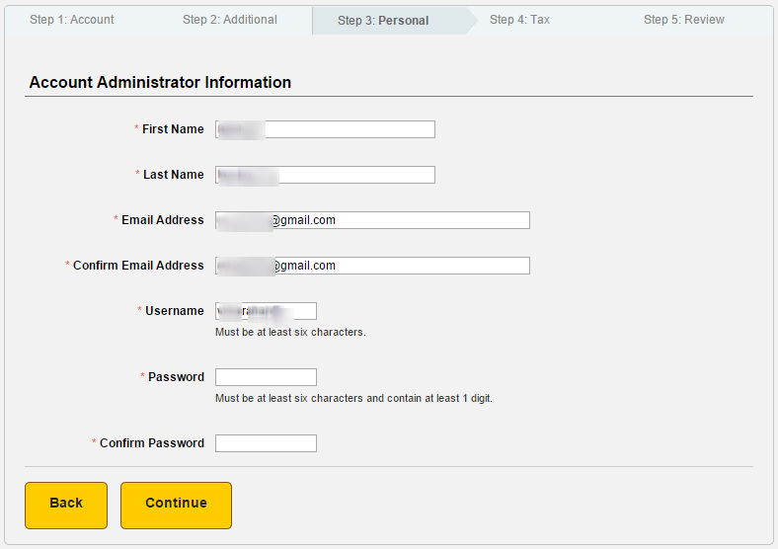
Task: Click the 'First Name' label text
Action: [173, 129]
